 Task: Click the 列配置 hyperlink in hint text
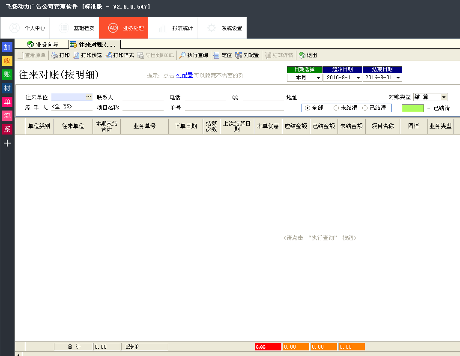[184, 75]
